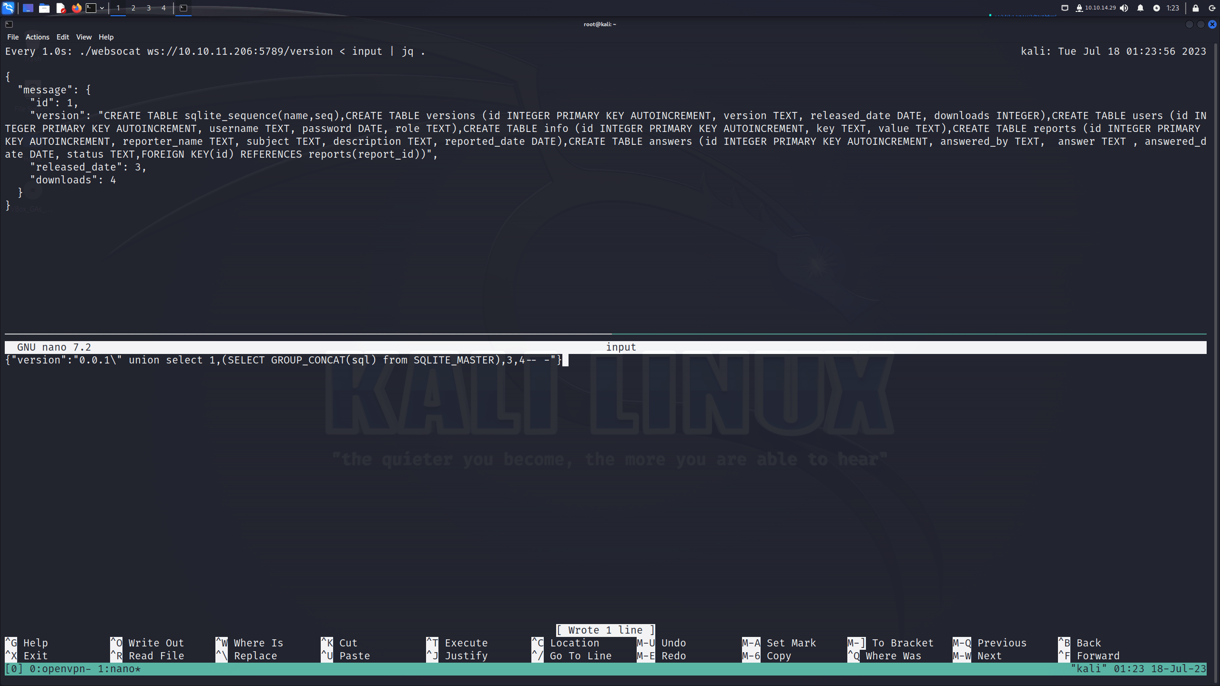Launch the file manager from the panel
1220x686 pixels.
(44, 8)
